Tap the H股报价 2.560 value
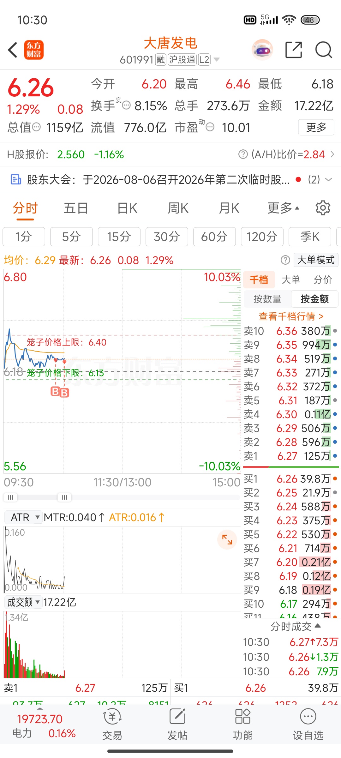This screenshot has height=758, width=341. [71, 154]
